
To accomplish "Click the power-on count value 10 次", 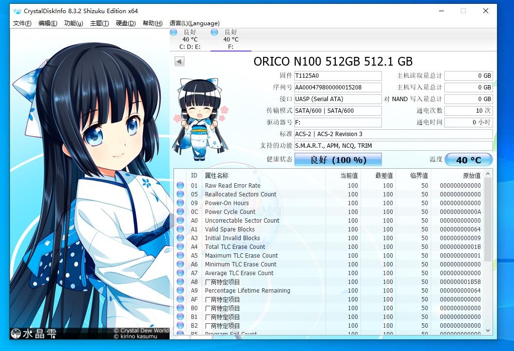I will [x=468, y=111].
